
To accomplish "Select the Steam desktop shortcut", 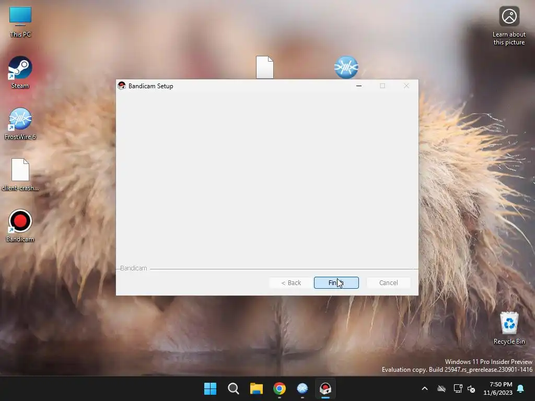I will pos(20,73).
